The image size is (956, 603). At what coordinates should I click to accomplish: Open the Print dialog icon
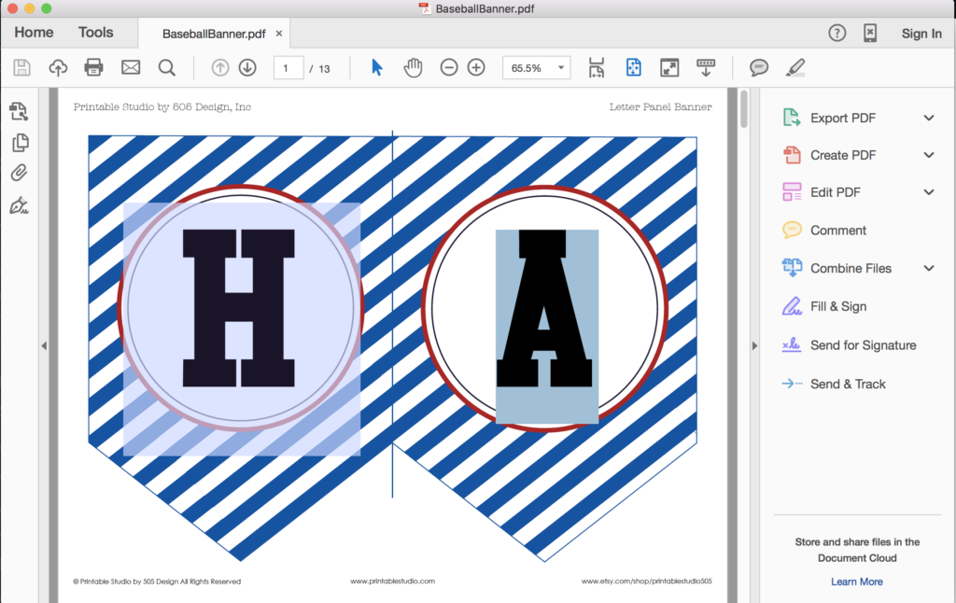pyautogui.click(x=93, y=67)
